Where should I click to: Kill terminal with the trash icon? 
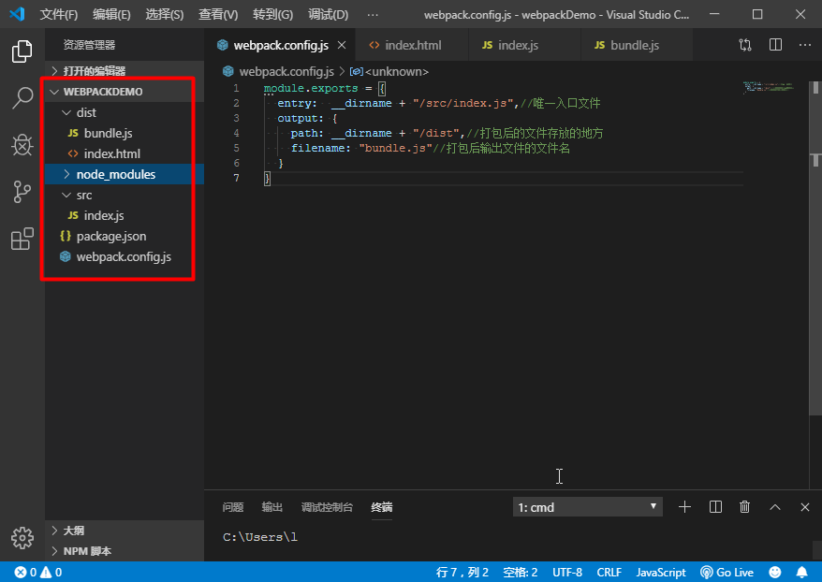(744, 506)
